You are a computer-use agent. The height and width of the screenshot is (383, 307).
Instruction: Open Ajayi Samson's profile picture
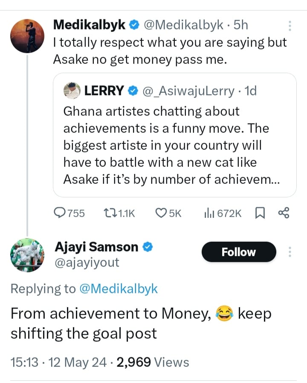tap(27, 255)
